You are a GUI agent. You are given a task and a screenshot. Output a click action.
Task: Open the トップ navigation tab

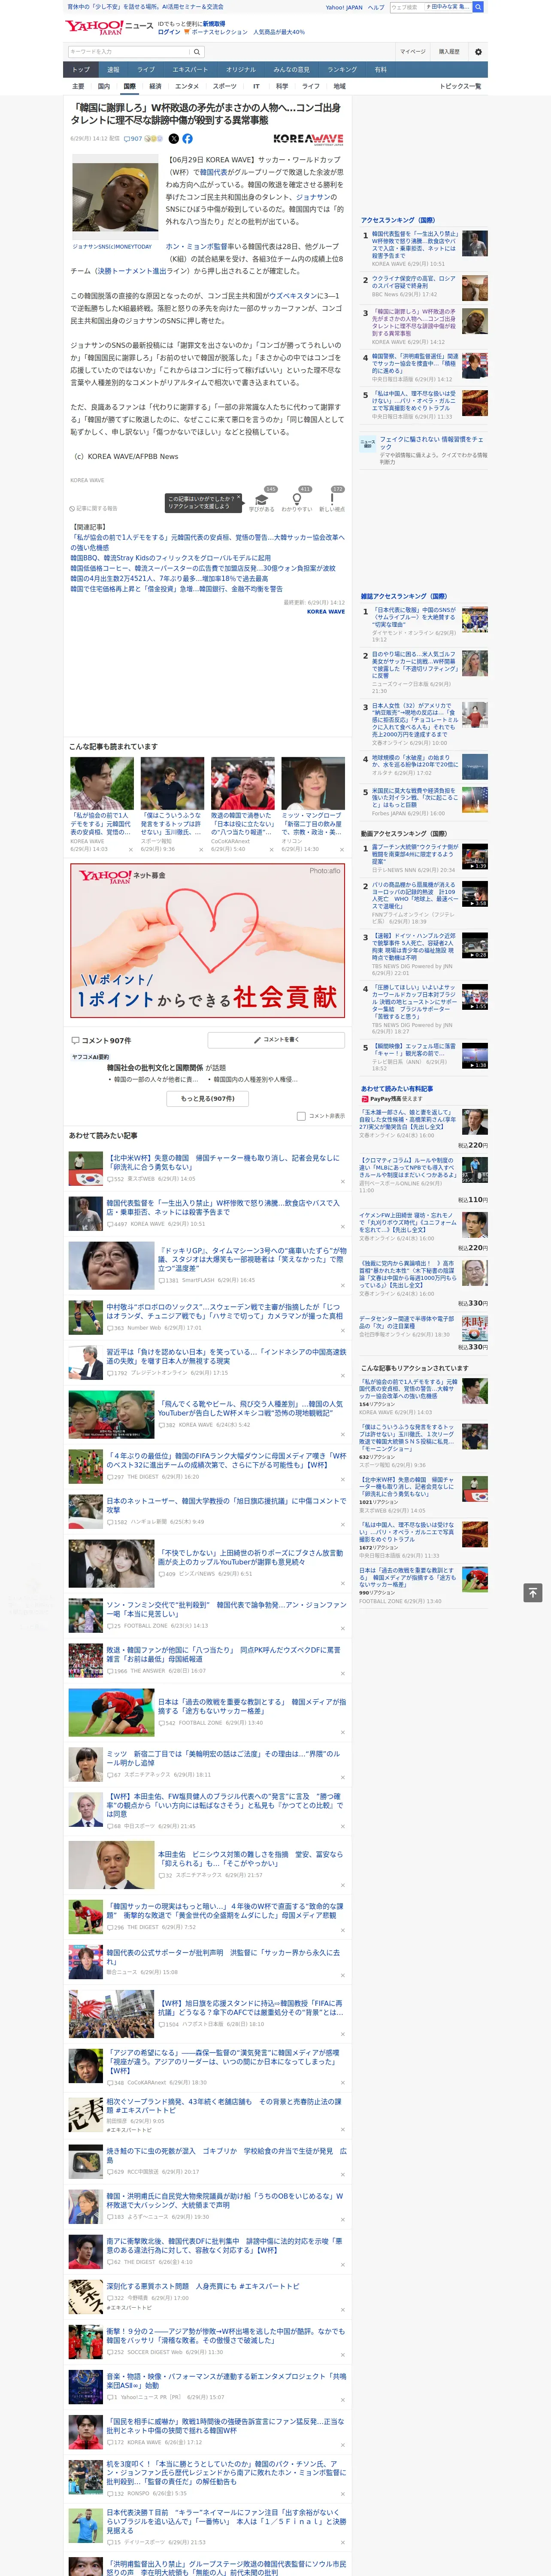[81, 70]
